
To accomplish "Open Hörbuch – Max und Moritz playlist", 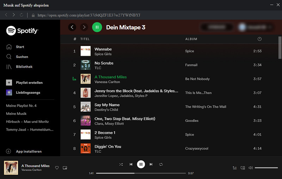I will (27, 122).
